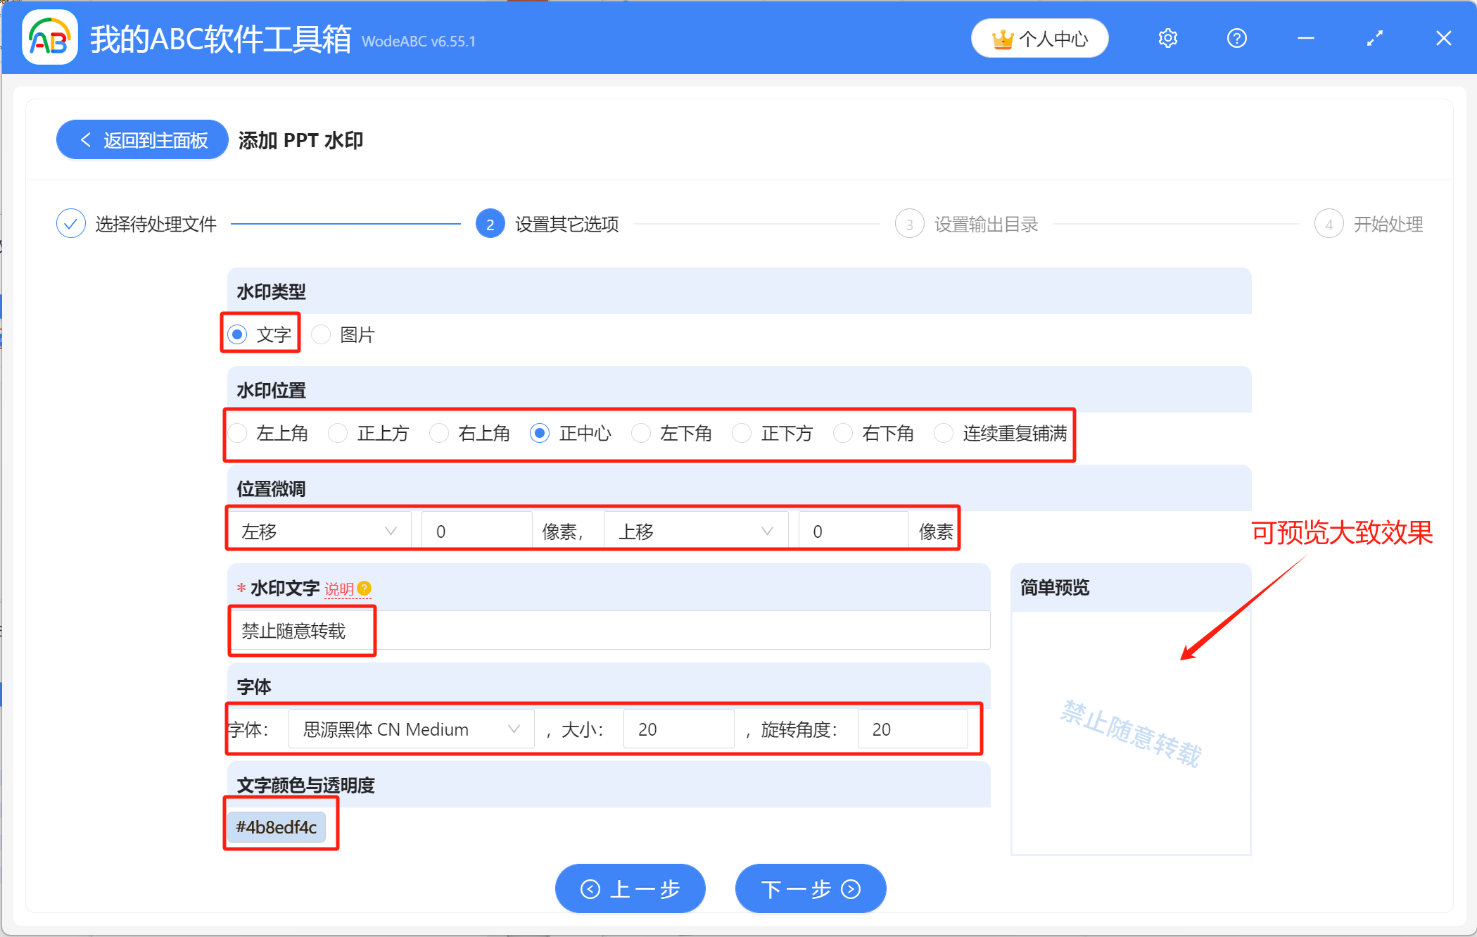Click step 3 设置输出目录 indicator
Screen dimensions: 1477x937
tap(910, 223)
